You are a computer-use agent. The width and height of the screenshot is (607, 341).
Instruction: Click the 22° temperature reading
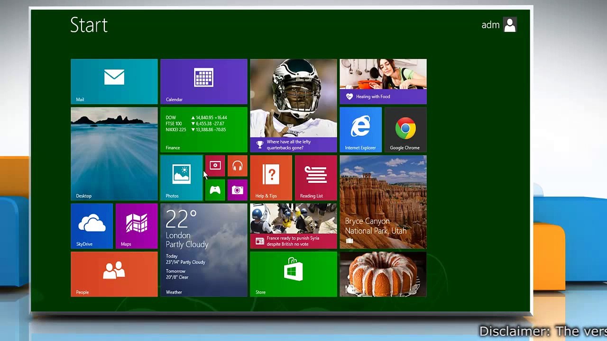(x=181, y=219)
